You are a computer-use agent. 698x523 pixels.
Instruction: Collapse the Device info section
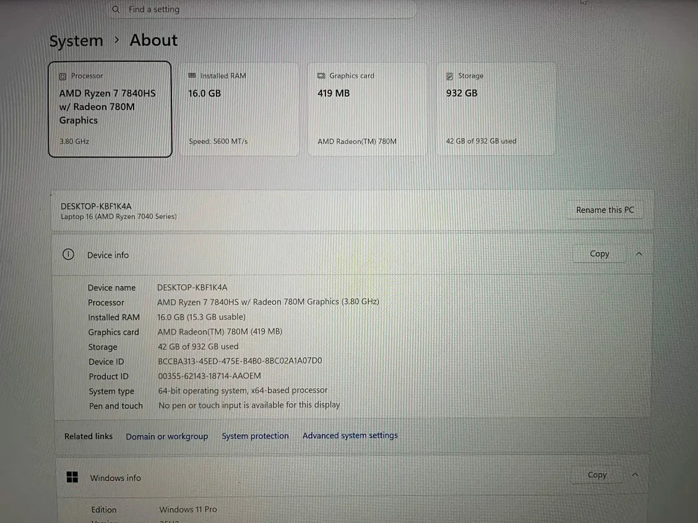(x=639, y=253)
